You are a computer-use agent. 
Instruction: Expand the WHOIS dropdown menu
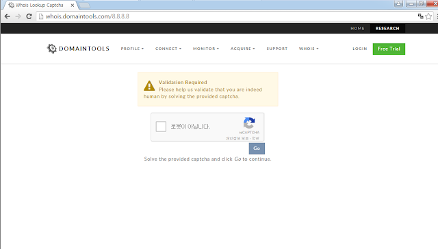[x=309, y=49]
